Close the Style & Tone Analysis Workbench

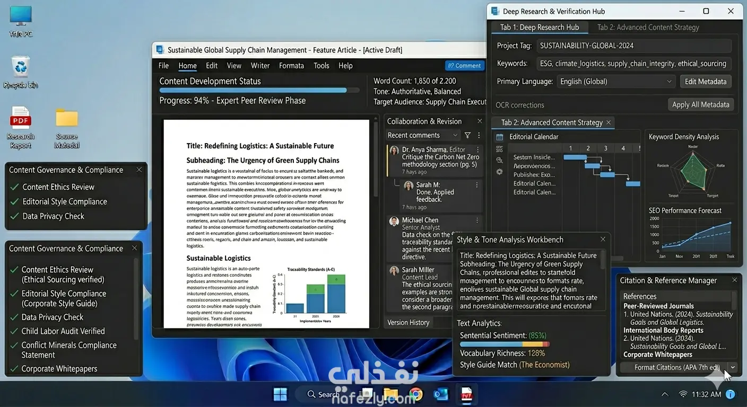click(x=603, y=240)
